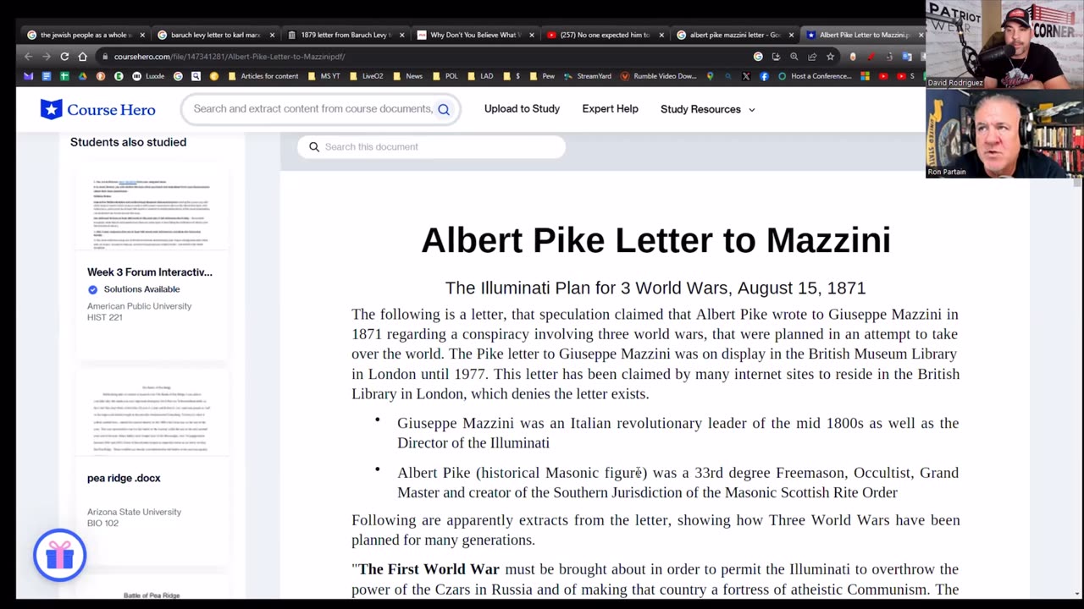This screenshot has width=1084, height=609.
Task: Open the Week 3 Forum document thumbnail
Action: coord(152,213)
